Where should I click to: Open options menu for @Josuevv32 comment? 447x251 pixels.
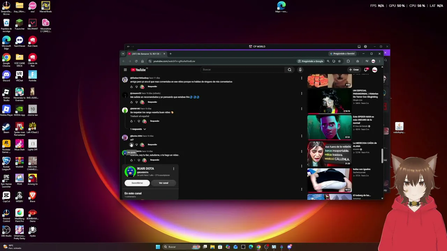(x=301, y=93)
